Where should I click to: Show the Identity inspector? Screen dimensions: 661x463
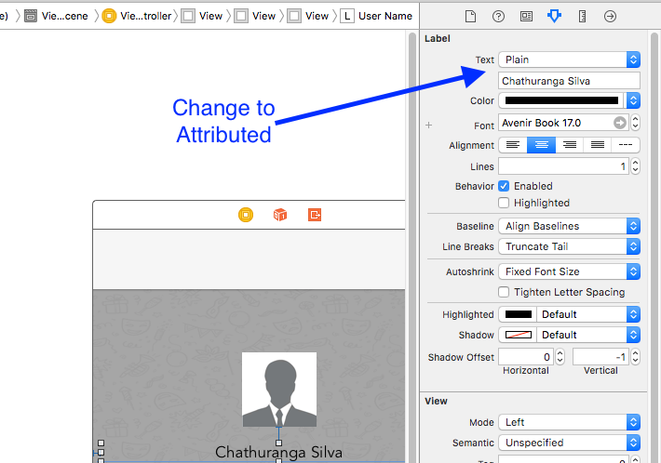pyautogui.click(x=526, y=16)
